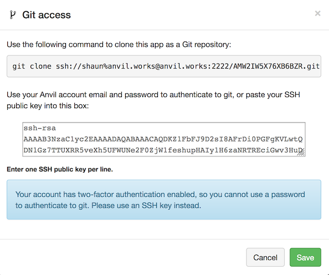
Task: Click the Git branch icon in header
Action: 13,15
